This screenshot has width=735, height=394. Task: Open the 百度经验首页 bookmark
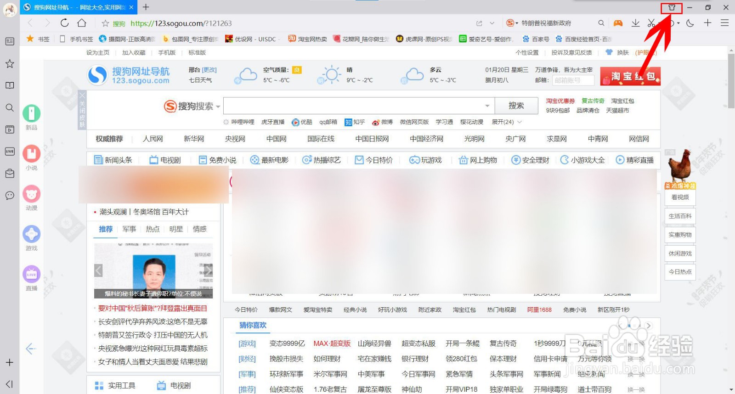point(583,39)
